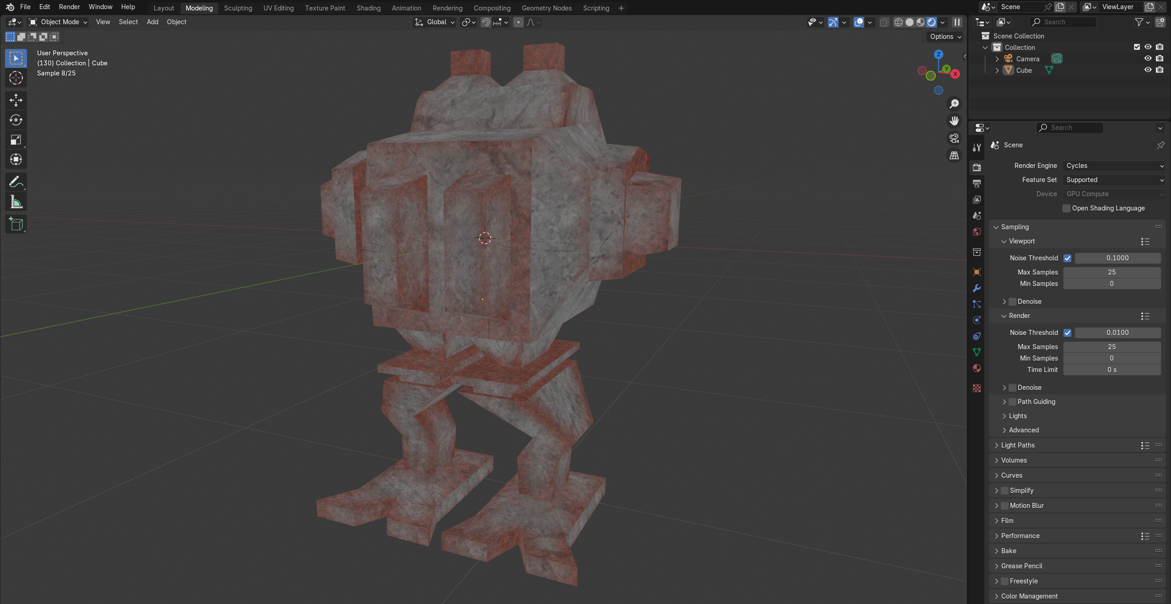Viewport: 1171px width, 604px height.
Task: Open the Render properties tab
Action: point(977,167)
